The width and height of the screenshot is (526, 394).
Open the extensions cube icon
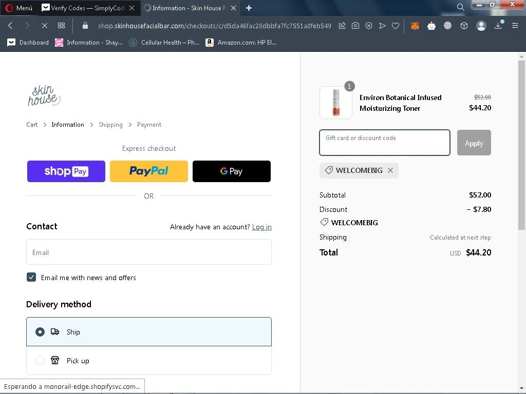[464, 26]
